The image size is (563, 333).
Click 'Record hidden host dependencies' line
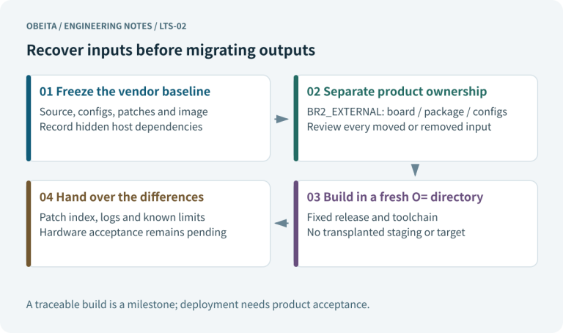point(121,127)
